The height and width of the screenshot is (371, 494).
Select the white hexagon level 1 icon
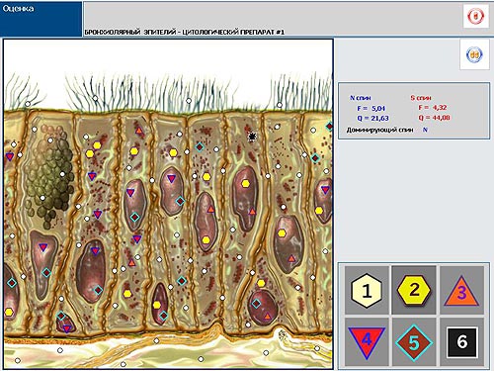367,291
